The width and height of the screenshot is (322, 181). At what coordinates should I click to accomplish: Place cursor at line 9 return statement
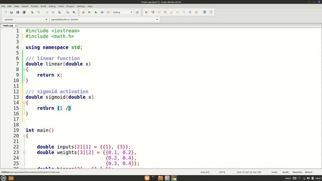[x=50, y=75]
